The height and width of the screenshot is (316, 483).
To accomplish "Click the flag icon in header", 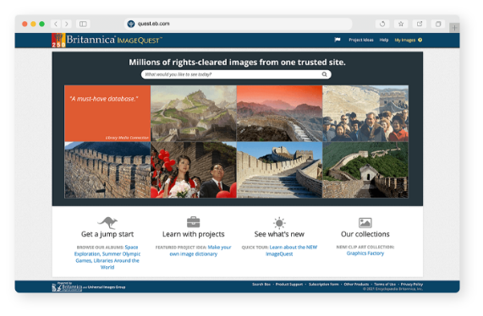I will pyautogui.click(x=338, y=40).
